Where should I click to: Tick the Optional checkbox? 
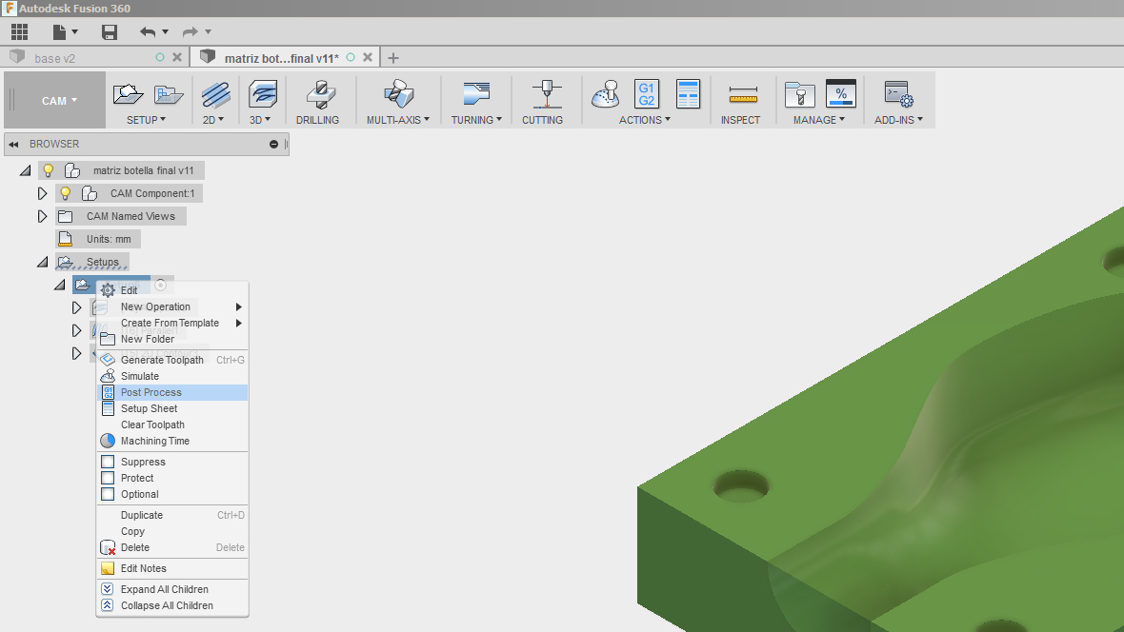(108, 494)
